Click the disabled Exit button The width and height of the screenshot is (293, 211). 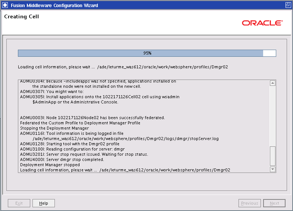tap(19, 203)
